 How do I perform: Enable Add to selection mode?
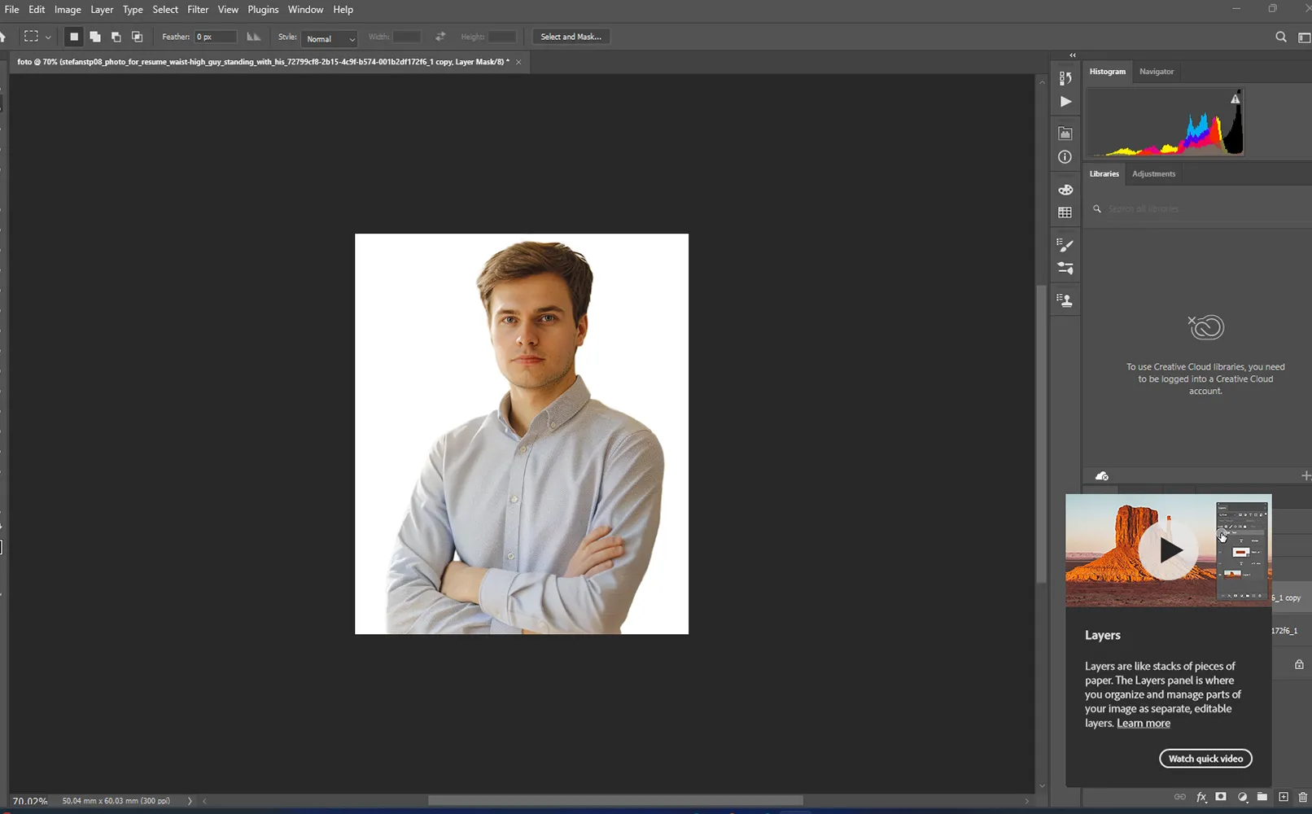tap(95, 37)
